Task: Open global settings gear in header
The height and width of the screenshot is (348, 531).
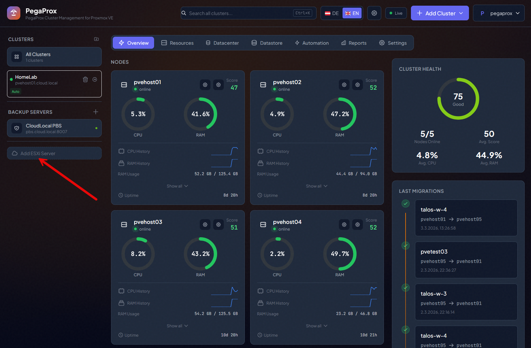Action: (374, 13)
